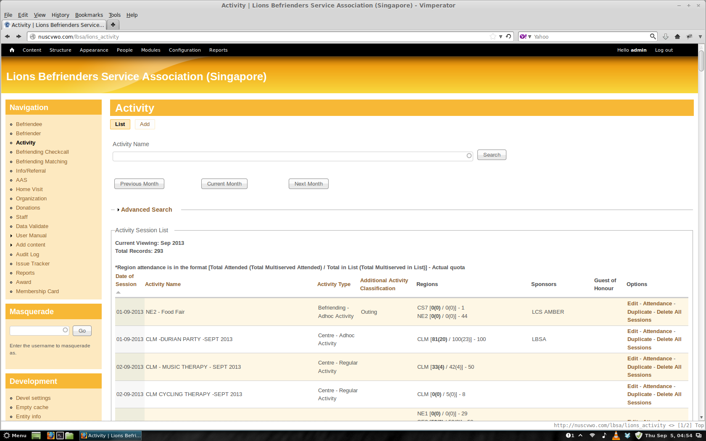Click the page vertical scrollbar thumb
The height and width of the screenshot is (441, 706).
[x=701, y=61]
